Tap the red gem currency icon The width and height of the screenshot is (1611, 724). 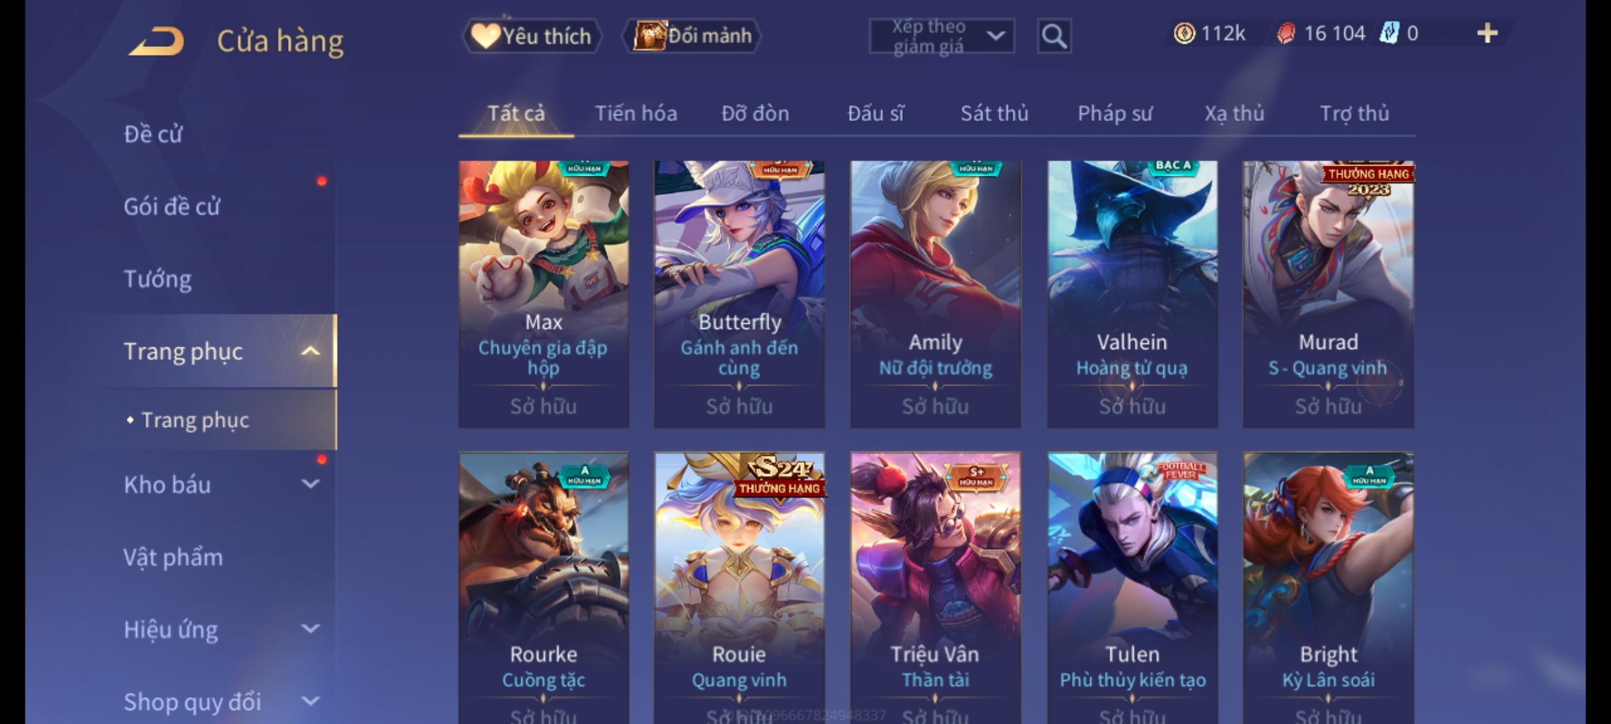pyautogui.click(x=1285, y=34)
